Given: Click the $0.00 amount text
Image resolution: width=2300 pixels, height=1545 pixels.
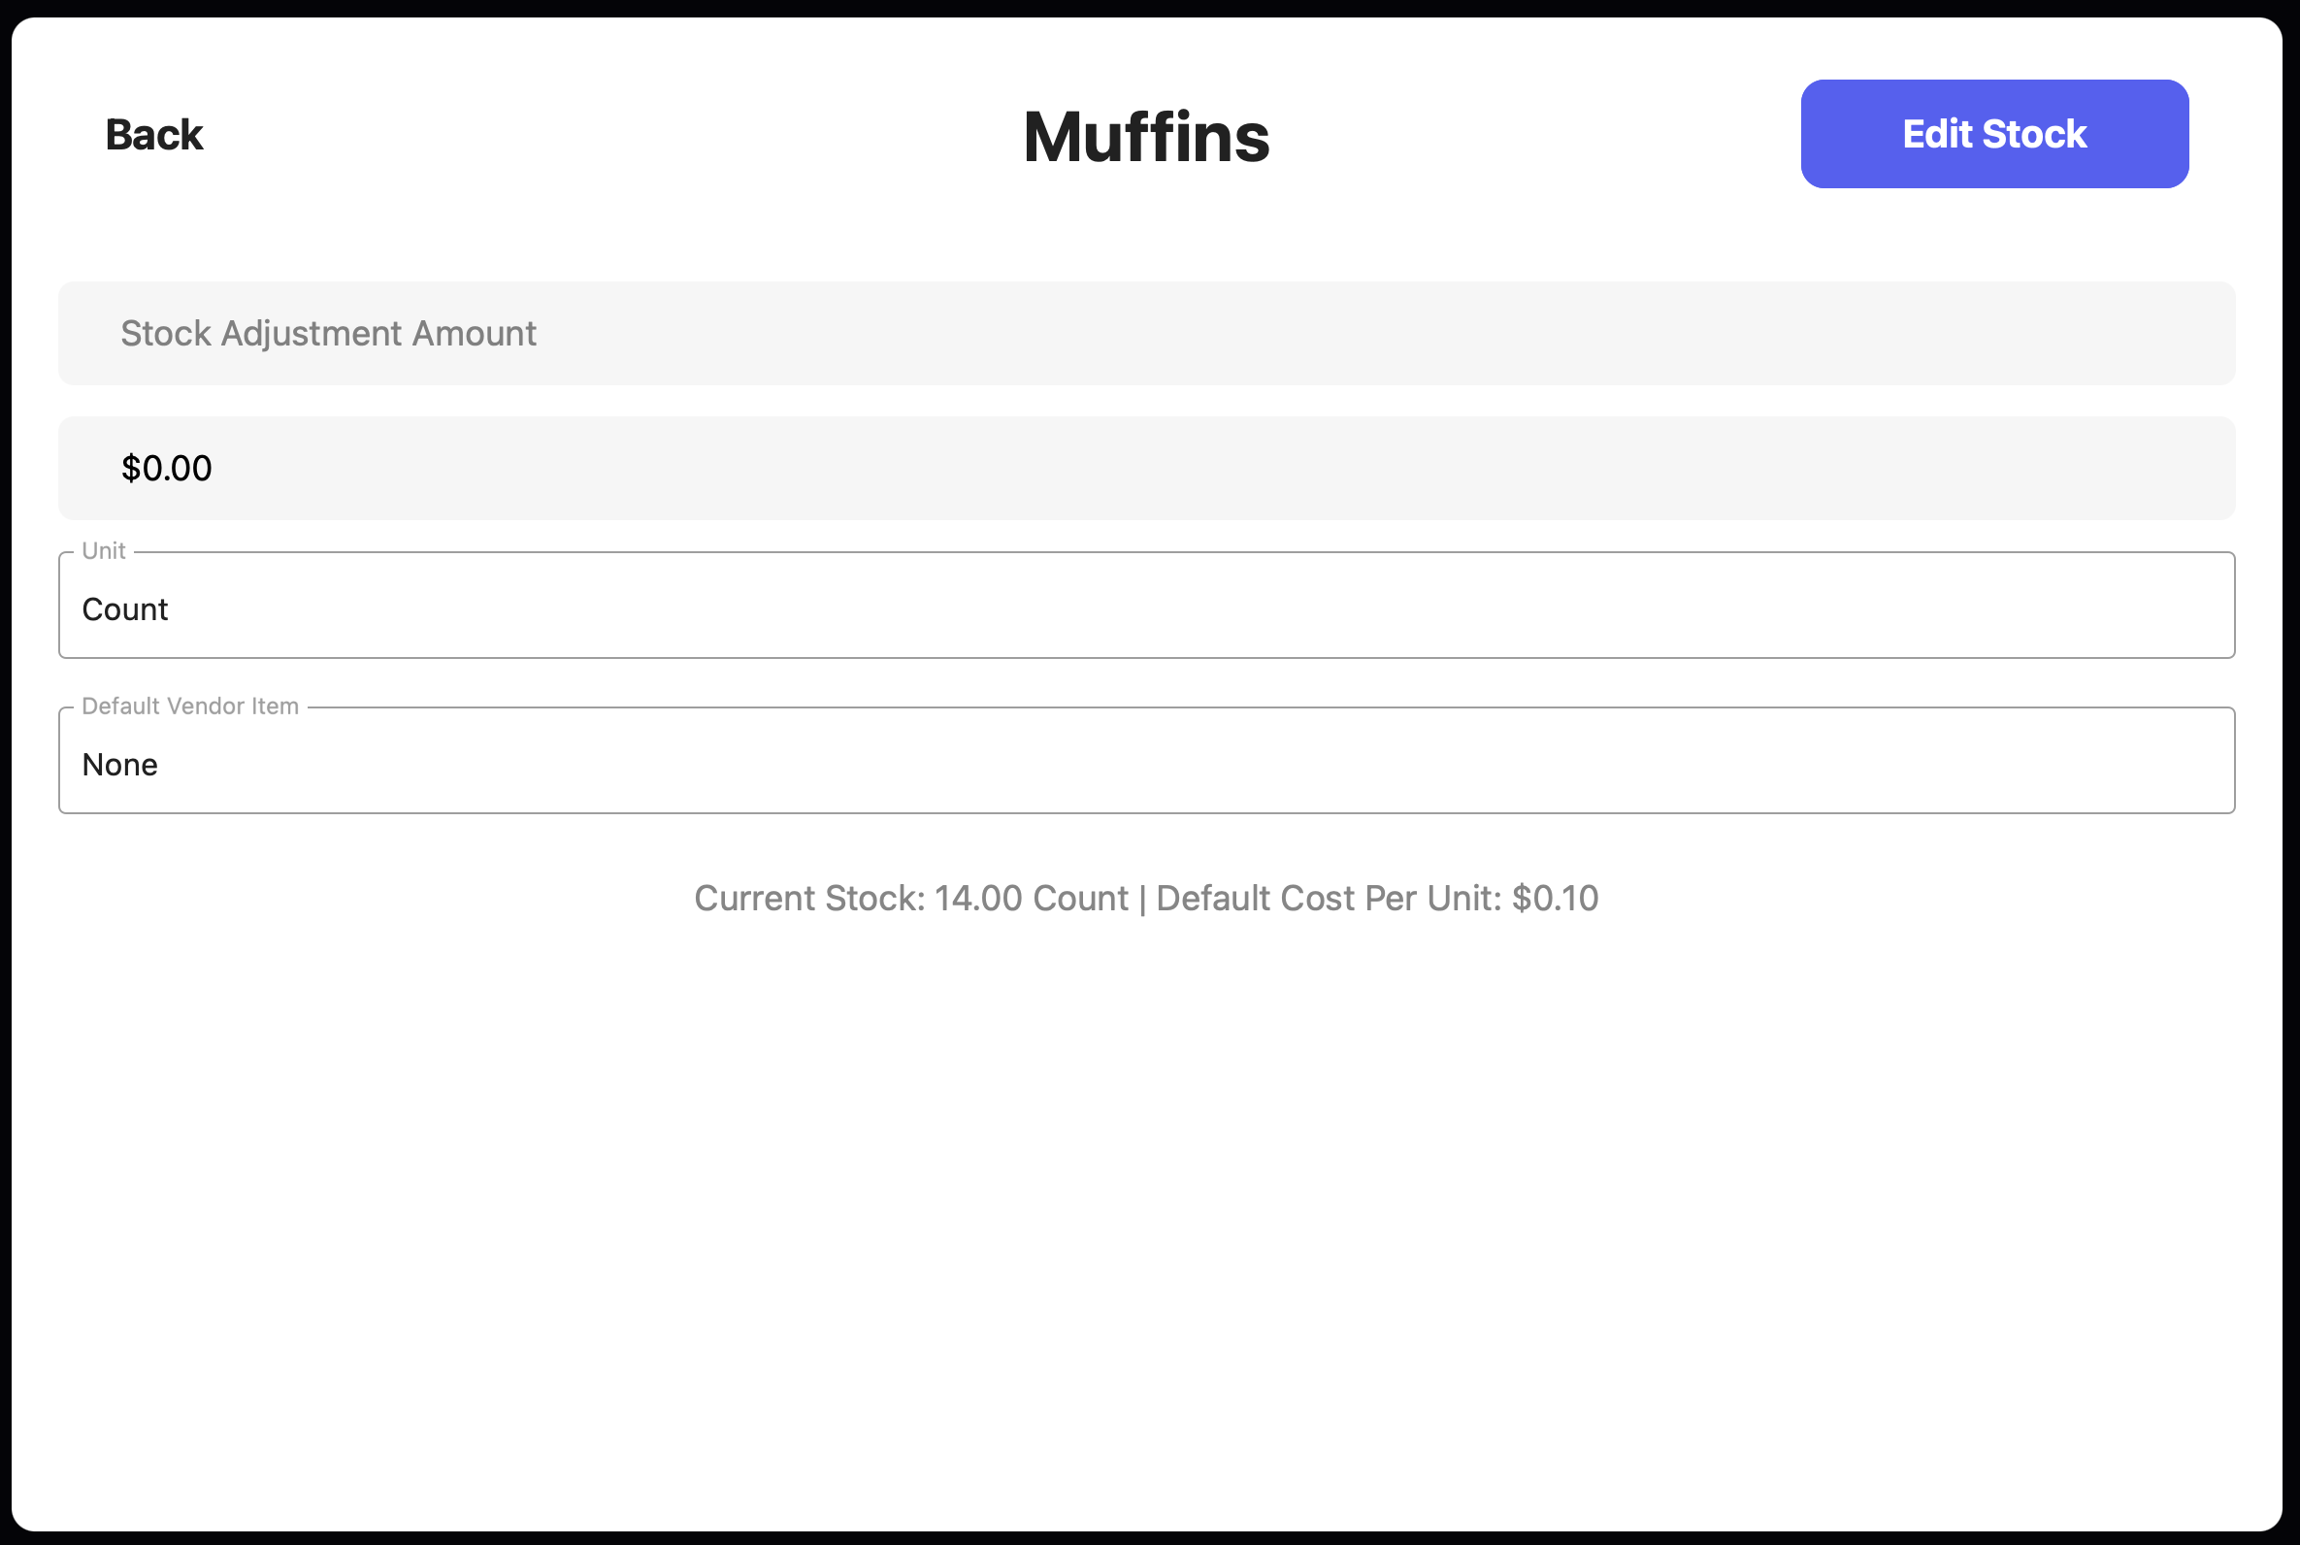Looking at the screenshot, I should 167,468.
